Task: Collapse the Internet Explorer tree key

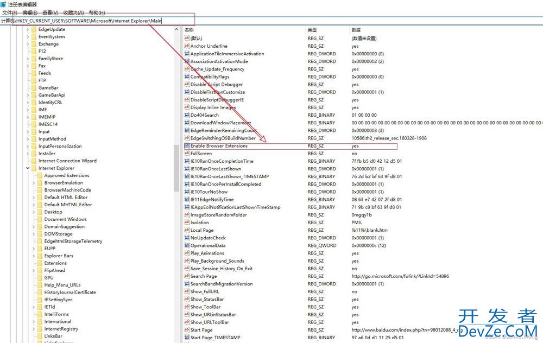Action: 28,168
